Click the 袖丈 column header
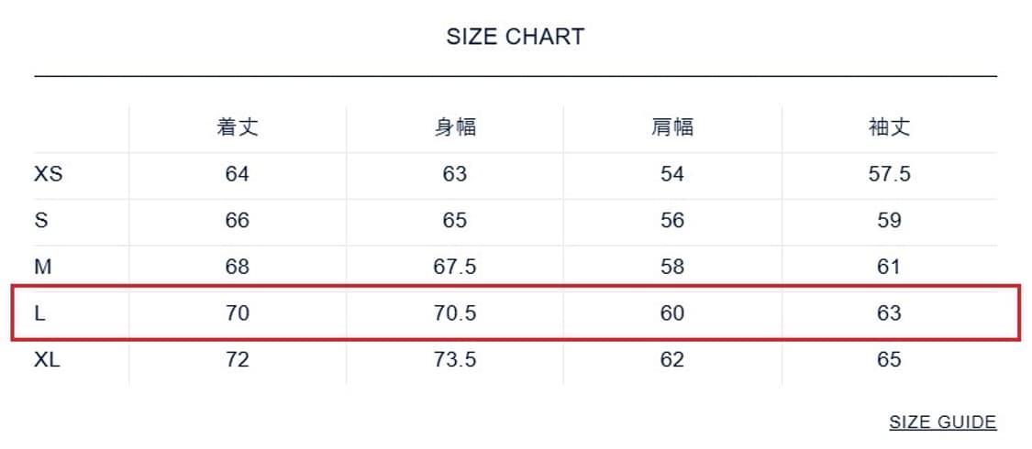Viewport: 1032px width, 449px height. (889, 127)
